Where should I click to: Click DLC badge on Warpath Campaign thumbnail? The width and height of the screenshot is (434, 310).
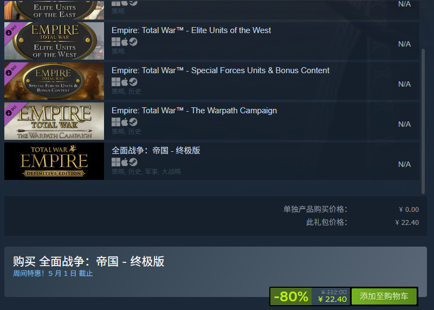coord(12,111)
